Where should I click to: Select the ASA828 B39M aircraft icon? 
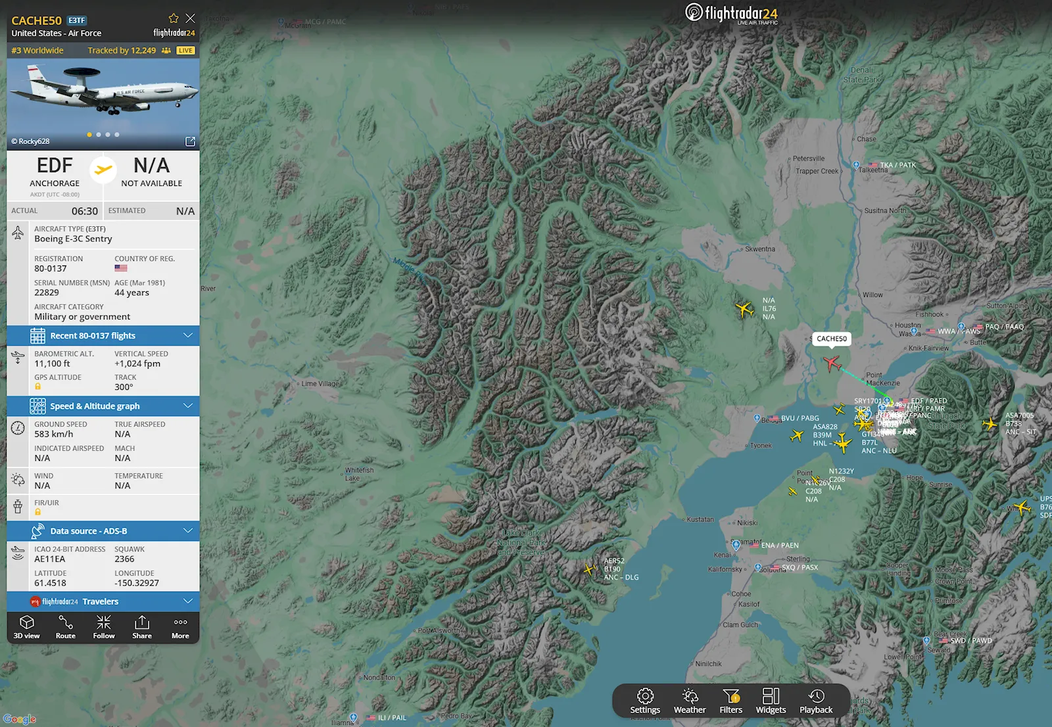click(x=797, y=435)
